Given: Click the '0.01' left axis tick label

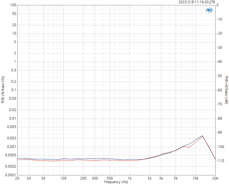Looking at the screenshot, I should [12, 118].
